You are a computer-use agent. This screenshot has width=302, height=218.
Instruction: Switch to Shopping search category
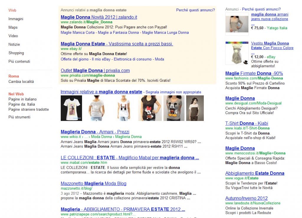[16, 53]
